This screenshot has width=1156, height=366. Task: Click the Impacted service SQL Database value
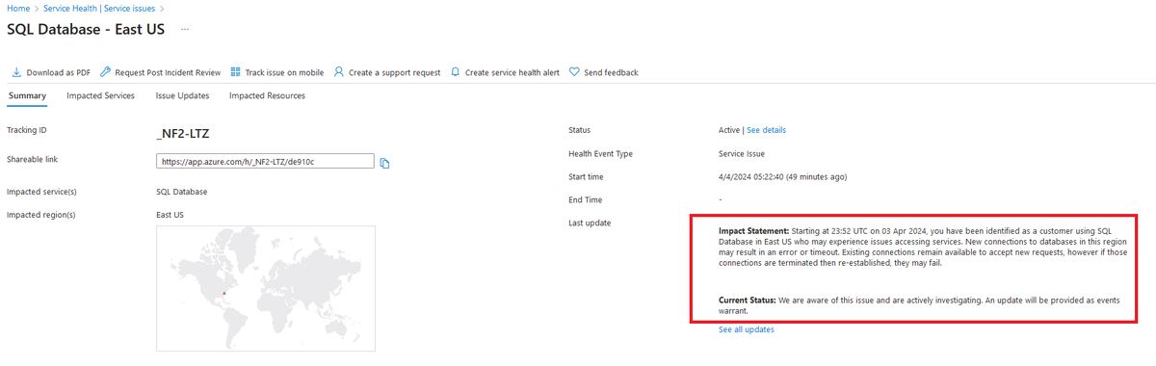181,192
